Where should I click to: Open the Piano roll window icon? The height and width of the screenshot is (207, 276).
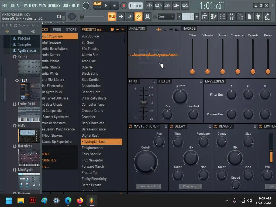coord(214,17)
